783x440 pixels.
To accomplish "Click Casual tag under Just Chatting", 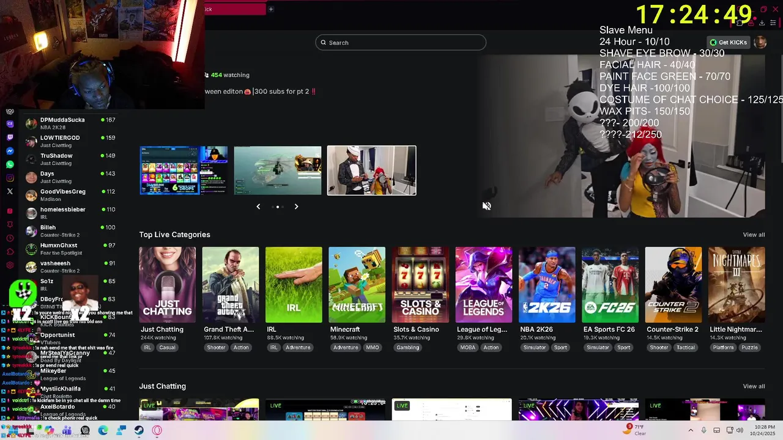I will click(167, 347).
